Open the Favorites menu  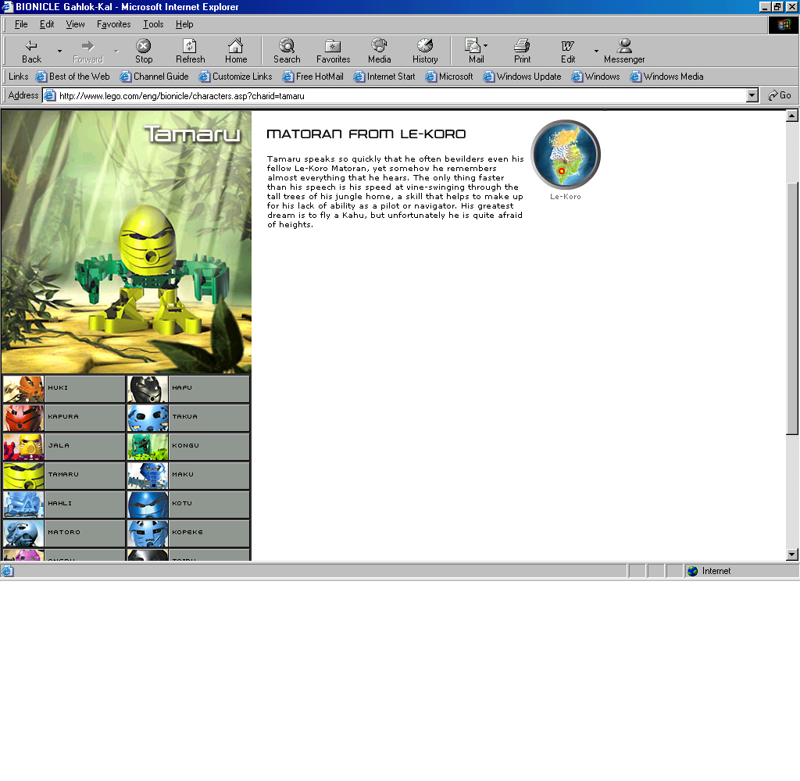click(113, 24)
